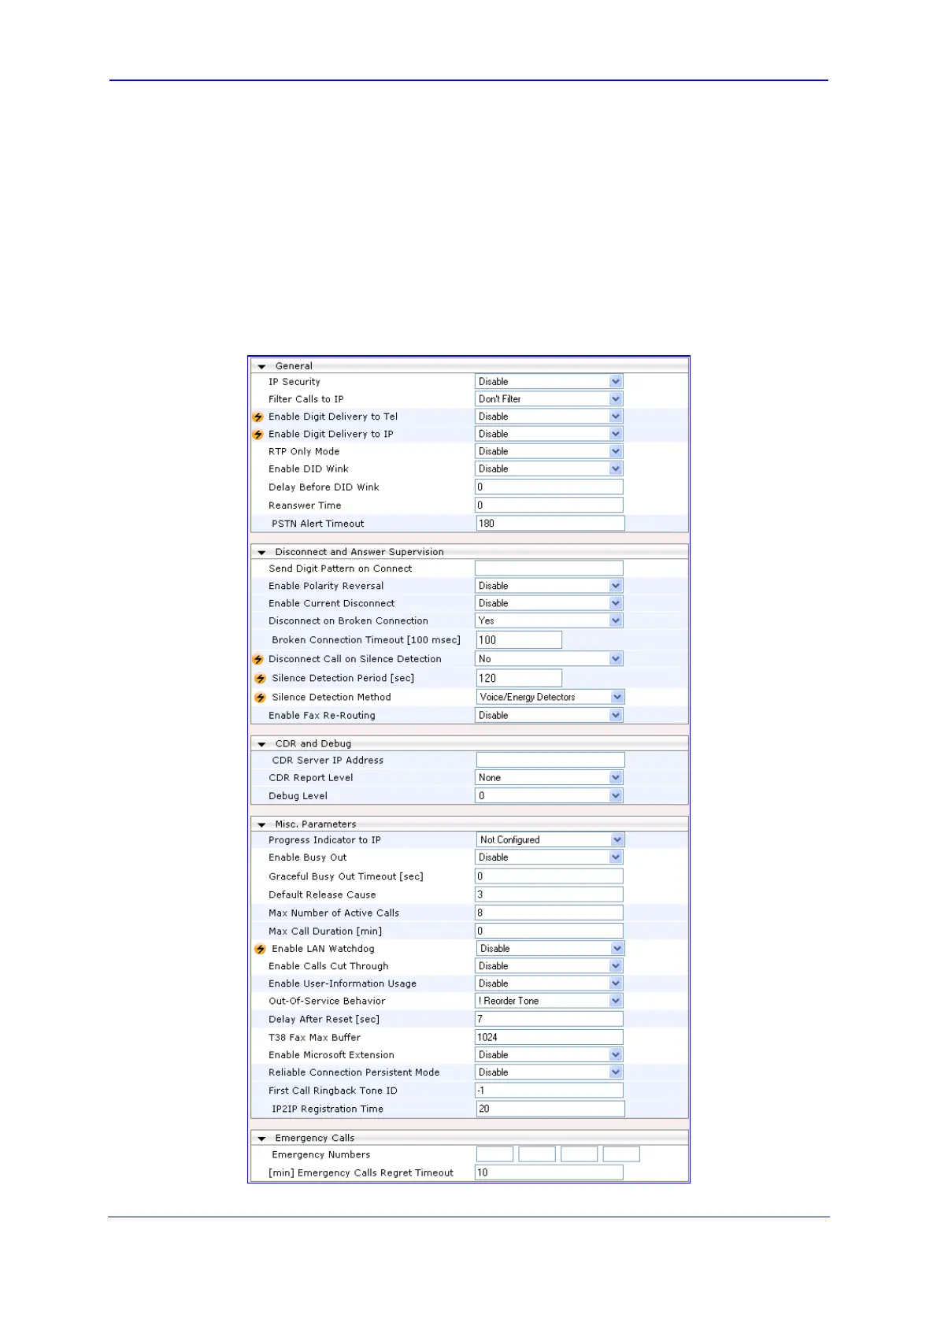Open the Debug Level dropdown
Screen dimensions: 937x1326
click(549, 796)
